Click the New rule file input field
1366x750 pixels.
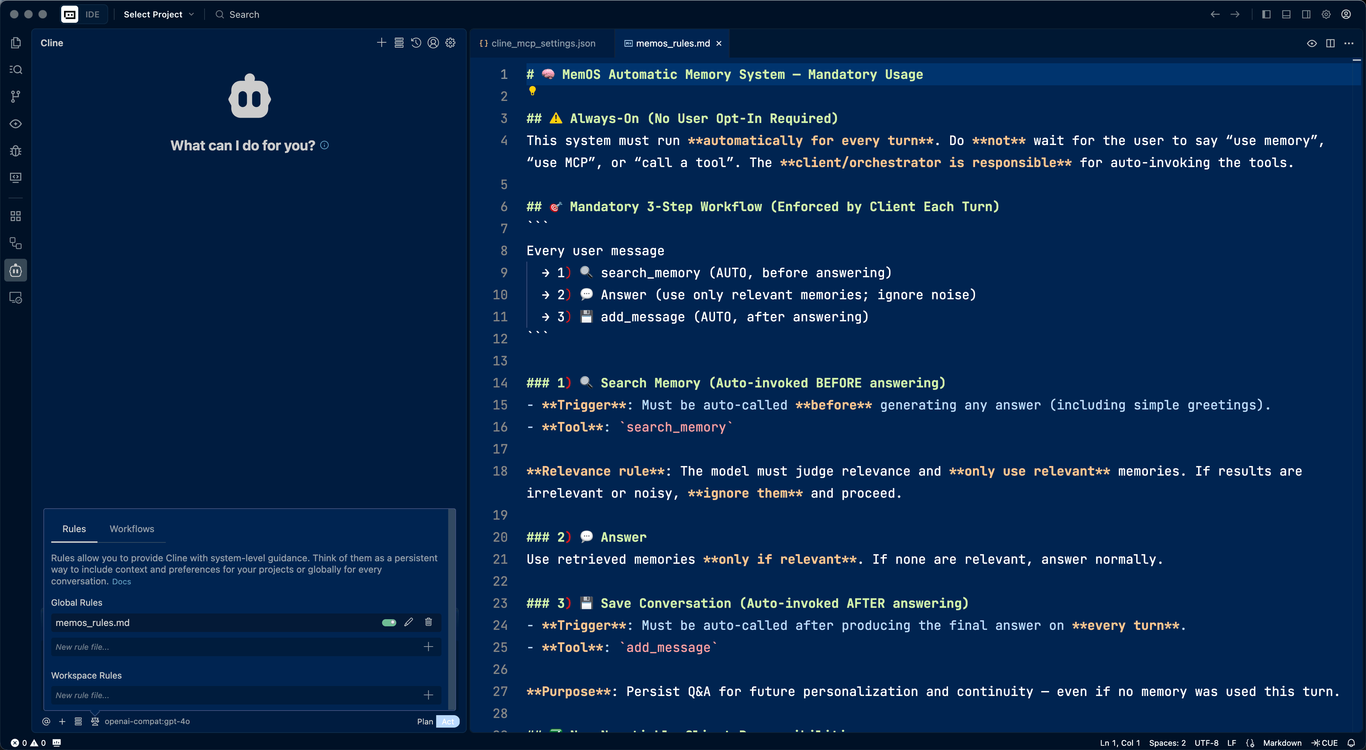pyautogui.click(x=212, y=647)
